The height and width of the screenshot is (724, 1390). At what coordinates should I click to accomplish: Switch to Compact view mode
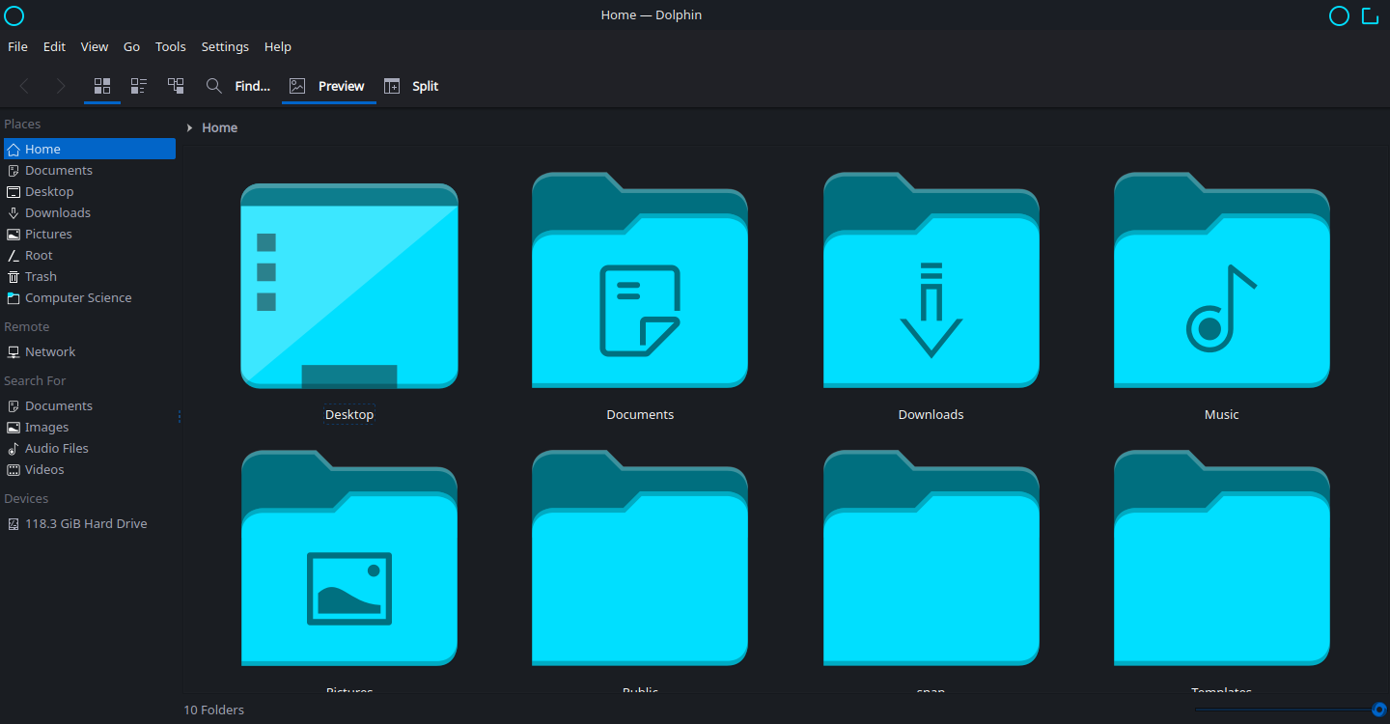pyautogui.click(x=139, y=86)
